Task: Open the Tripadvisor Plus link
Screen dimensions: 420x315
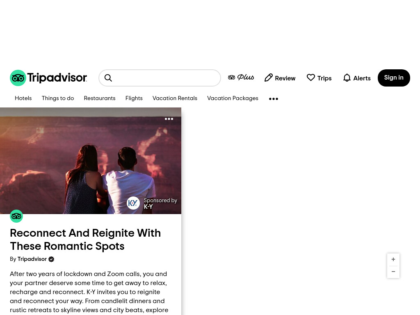Action: pyautogui.click(x=241, y=78)
